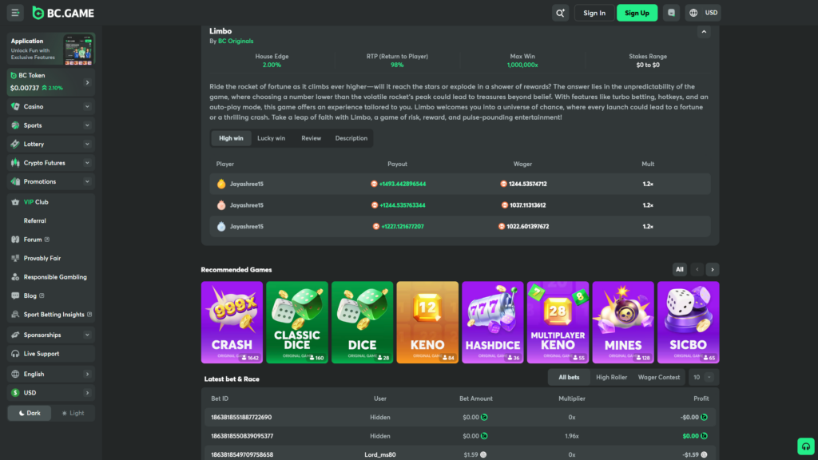Screen dimensions: 818x460
Task: Open the Crash game thumbnail
Action: click(232, 323)
